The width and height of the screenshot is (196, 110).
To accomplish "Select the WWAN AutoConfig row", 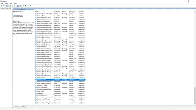I will click(60, 95).
